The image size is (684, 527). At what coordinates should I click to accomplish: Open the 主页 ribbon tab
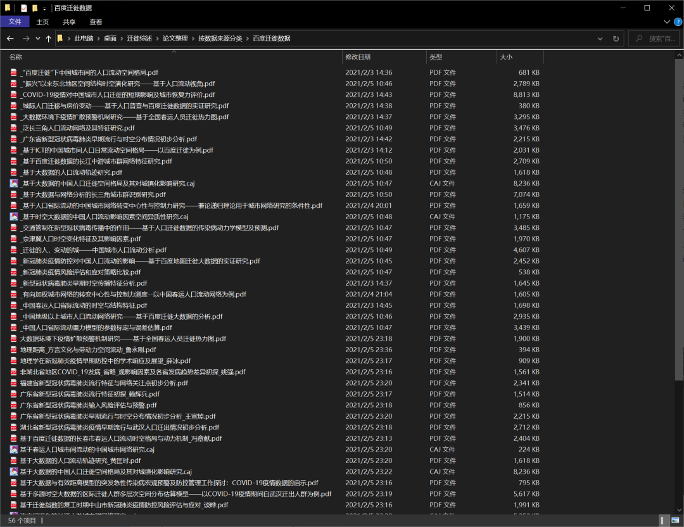(42, 22)
